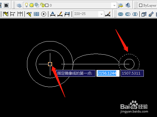This screenshot has width=157, height=117.
Task: Open the Layer Properties Manager
Action: [19, 5]
